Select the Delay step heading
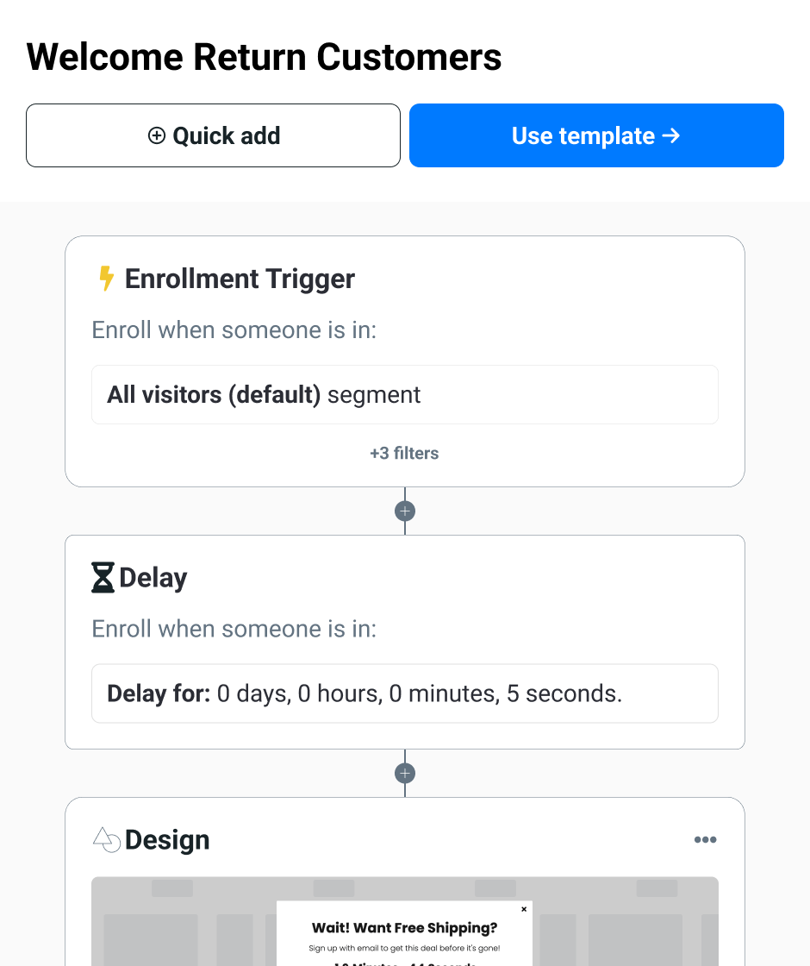810x966 pixels. click(153, 578)
